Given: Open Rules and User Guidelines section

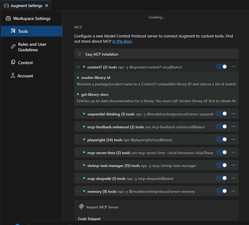Looking at the screenshot, I should pyautogui.click(x=31, y=47).
